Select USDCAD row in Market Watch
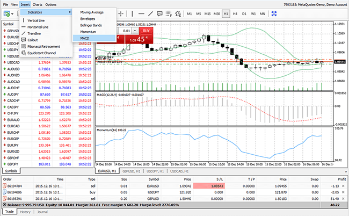Image resolution: width=349 pixels, height=216 pixels. click(x=48, y=62)
